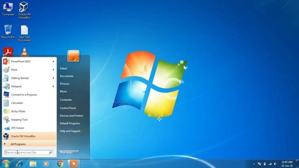Click the user account picture
This screenshot has width=299, height=168.
(73, 56)
